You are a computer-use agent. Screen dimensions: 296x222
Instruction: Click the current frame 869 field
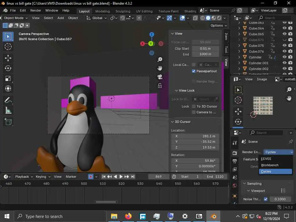(159, 177)
